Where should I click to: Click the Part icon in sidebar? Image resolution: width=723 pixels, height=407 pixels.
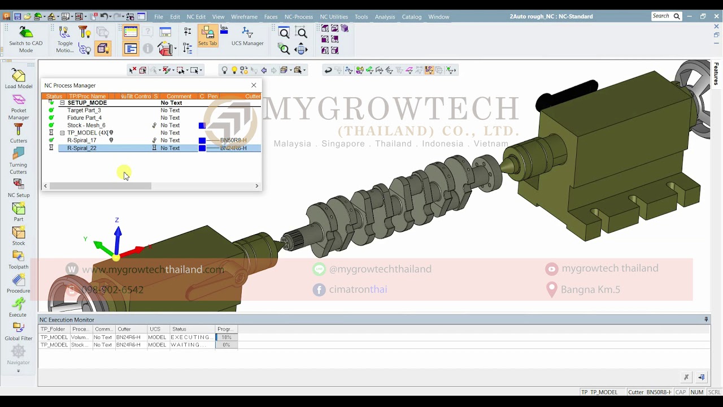(x=19, y=213)
